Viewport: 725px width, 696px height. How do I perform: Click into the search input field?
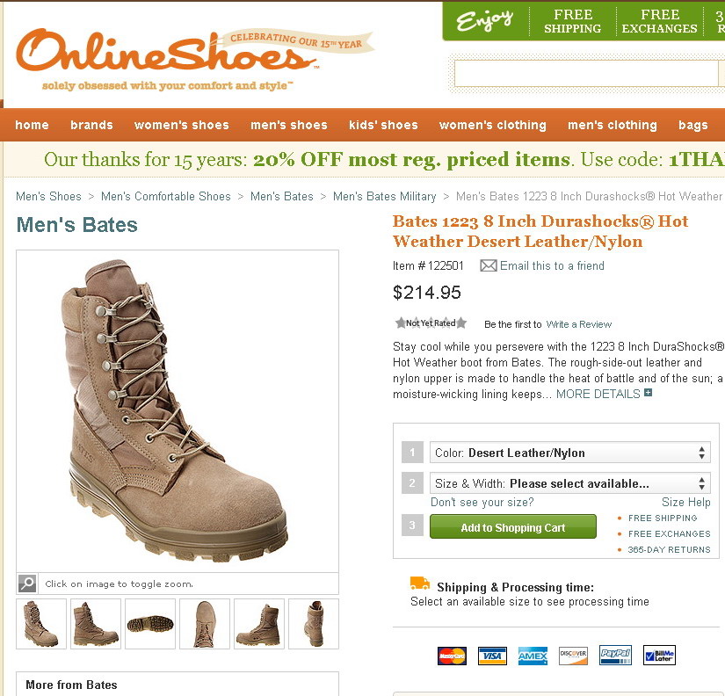pos(586,74)
